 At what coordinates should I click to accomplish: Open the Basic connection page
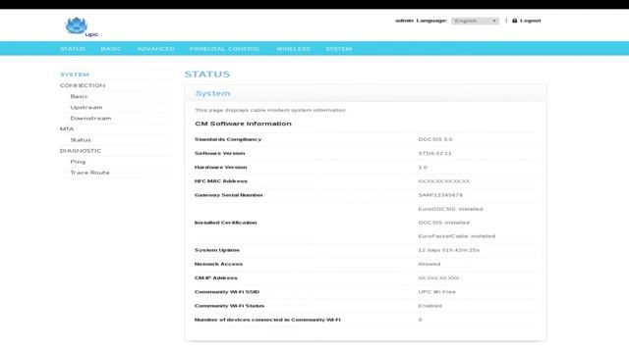[79, 96]
